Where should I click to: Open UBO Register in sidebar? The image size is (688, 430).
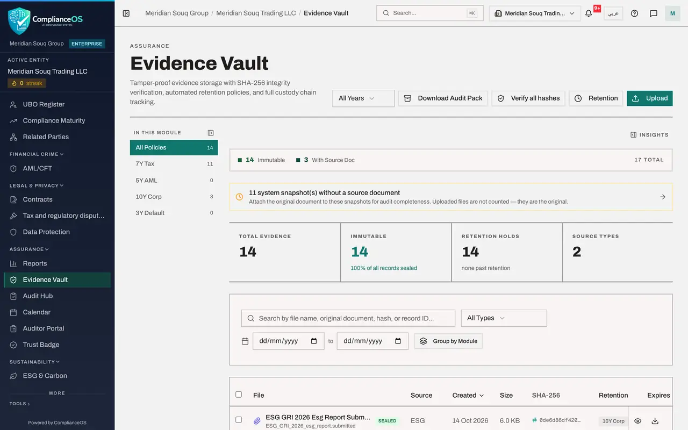tap(57, 104)
